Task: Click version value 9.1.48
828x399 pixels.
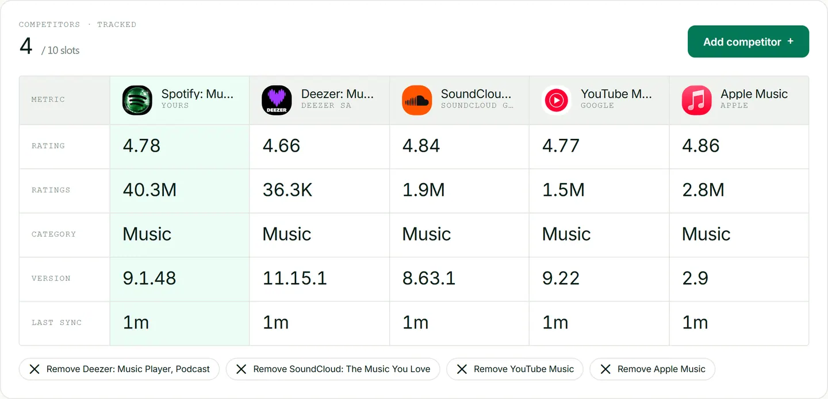Action: 149,278
